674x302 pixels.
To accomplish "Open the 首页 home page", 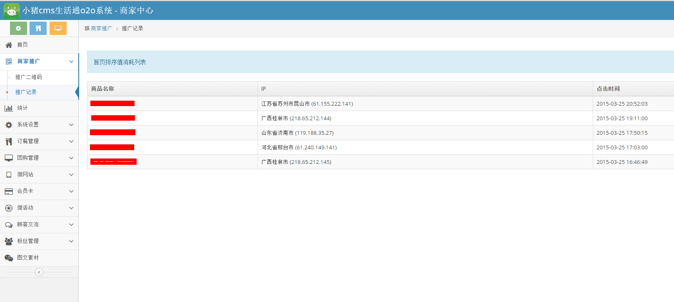I will pyautogui.click(x=22, y=45).
